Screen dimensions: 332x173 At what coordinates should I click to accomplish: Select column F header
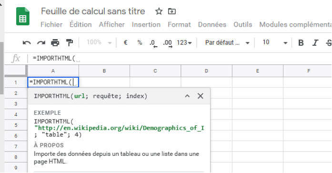307,71
